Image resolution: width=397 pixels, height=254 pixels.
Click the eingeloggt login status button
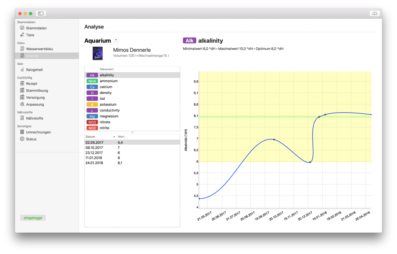tap(33, 218)
